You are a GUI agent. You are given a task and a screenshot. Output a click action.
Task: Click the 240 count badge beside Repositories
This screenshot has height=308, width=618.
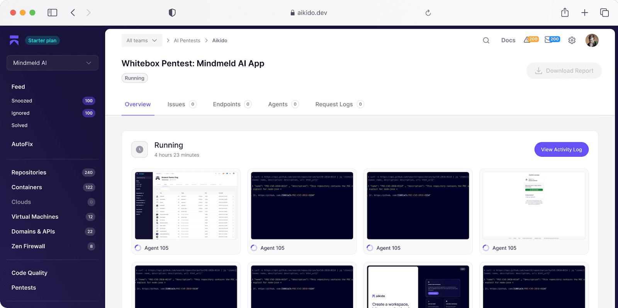coord(89,173)
